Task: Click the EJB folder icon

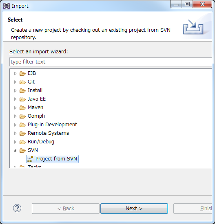Action: point(22,73)
